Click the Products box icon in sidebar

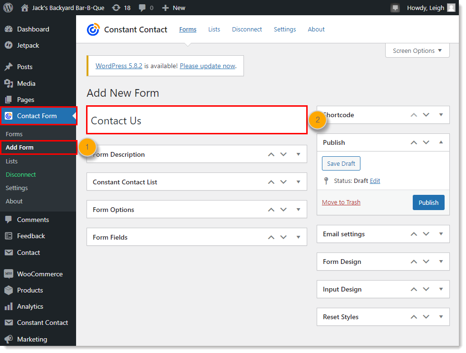9,290
